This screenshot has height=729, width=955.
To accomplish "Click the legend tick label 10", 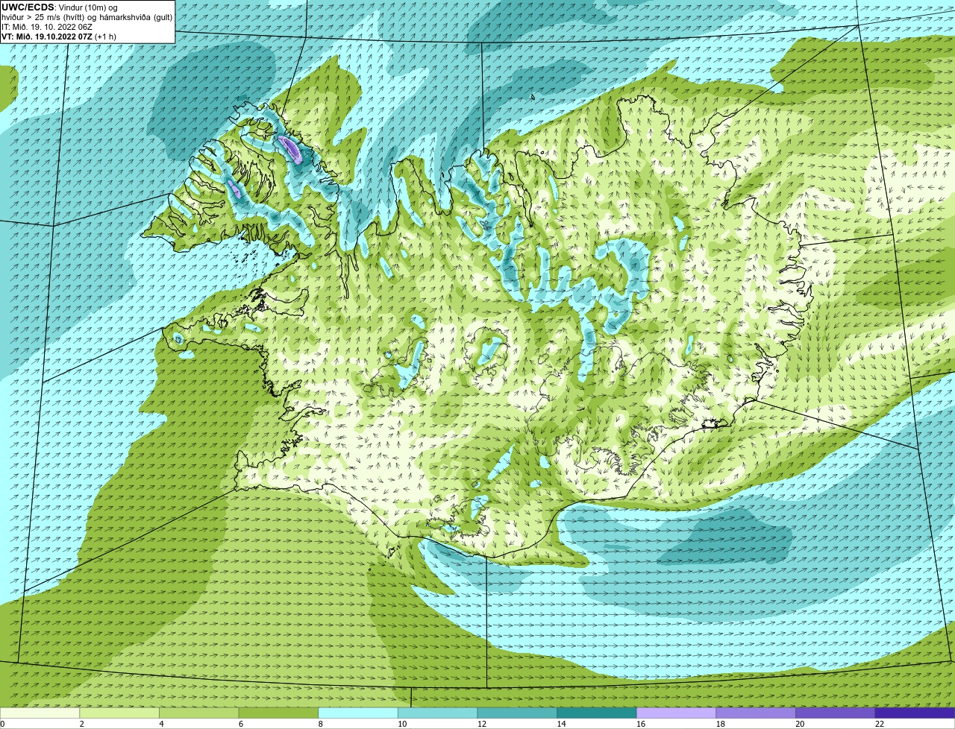I will [x=402, y=724].
